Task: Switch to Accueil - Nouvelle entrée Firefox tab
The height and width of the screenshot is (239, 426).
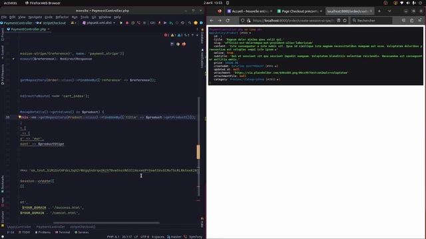Action: tap(250, 11)
